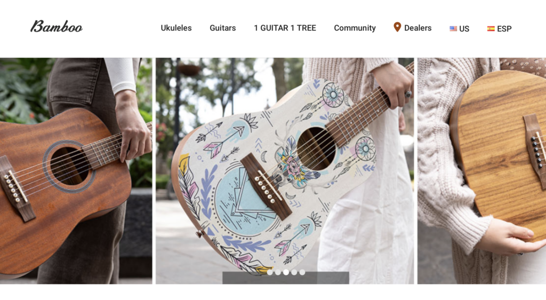Switch site region to US

point(464,29)
